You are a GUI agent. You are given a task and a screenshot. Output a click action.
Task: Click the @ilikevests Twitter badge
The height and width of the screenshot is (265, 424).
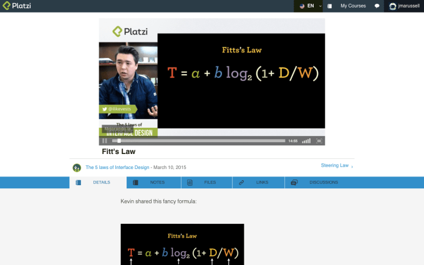click(x=118, y=109)
